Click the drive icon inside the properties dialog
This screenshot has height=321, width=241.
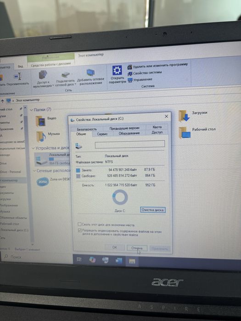78,146
